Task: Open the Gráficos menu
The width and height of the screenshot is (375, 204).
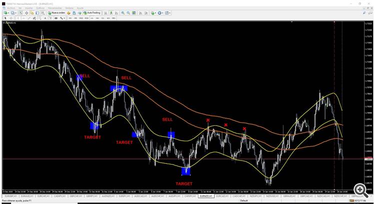Action: click(40, 8)
